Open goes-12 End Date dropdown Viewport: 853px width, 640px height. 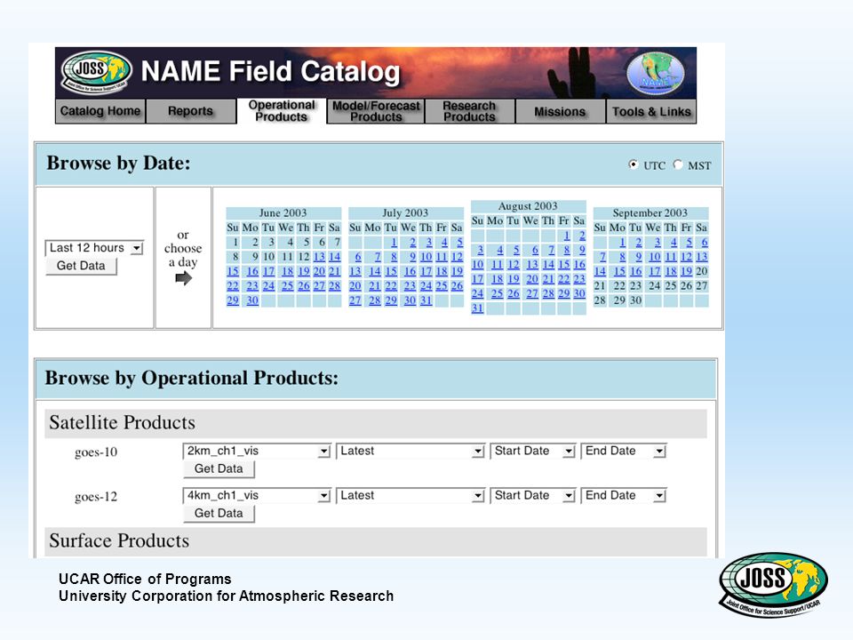pos(624,496)
